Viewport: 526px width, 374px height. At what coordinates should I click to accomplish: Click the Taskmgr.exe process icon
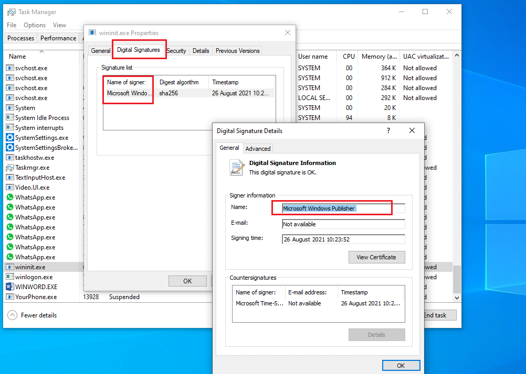10,168
